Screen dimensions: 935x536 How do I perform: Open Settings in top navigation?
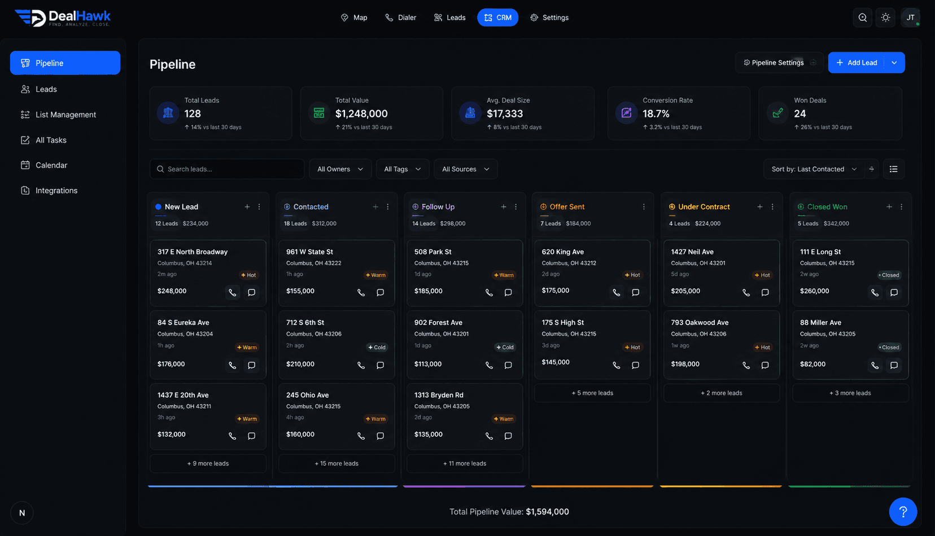[x=549, y=17]
